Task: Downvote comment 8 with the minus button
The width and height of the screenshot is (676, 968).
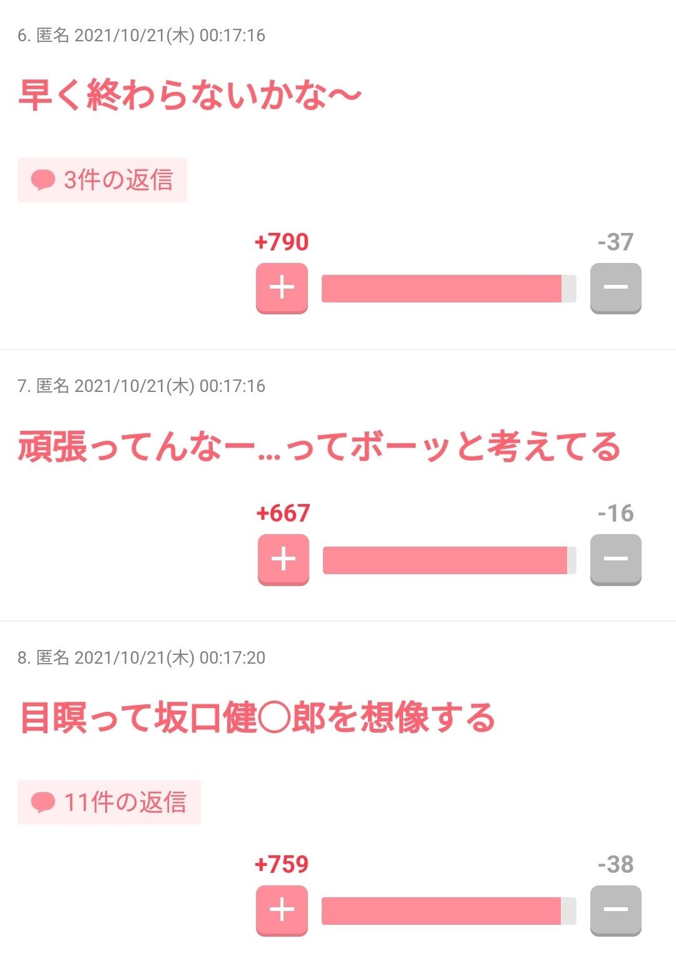Action: pyautogui.click(x=615, y=910)
